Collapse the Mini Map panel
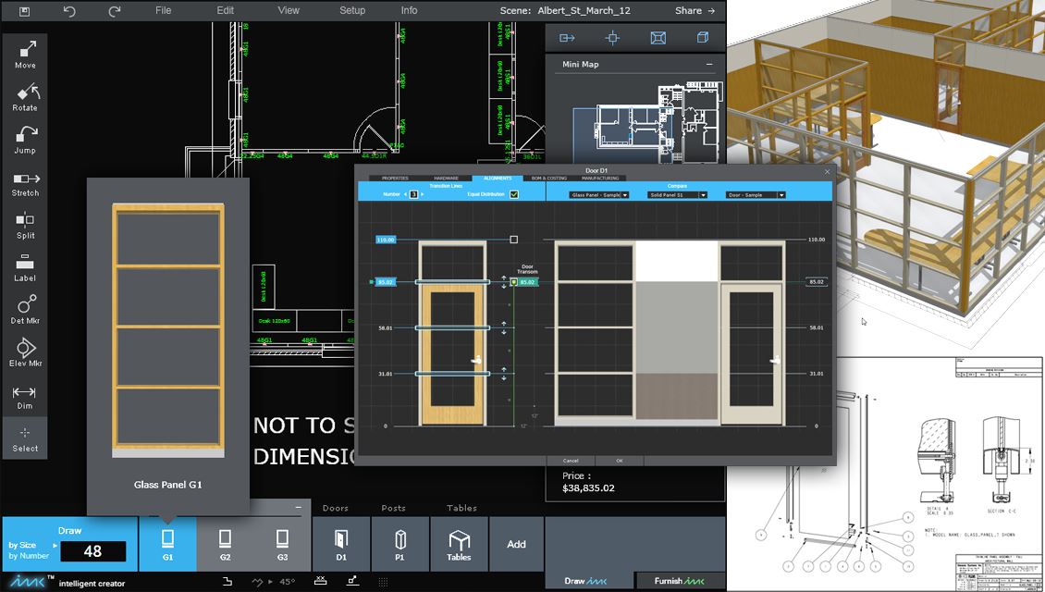 tap(710, 64)
